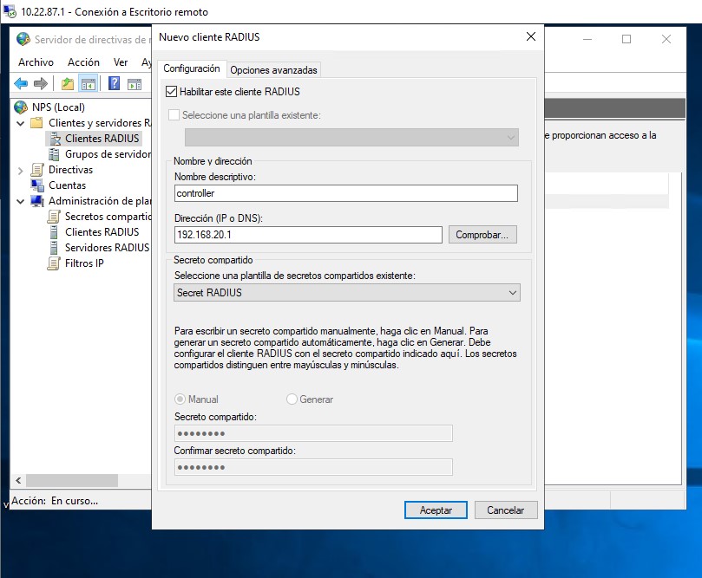
Task: Select the Generar radio button
Action: (292, 399)
